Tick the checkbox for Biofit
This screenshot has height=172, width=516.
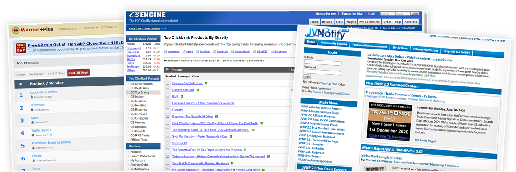click(x=167, y=97)
